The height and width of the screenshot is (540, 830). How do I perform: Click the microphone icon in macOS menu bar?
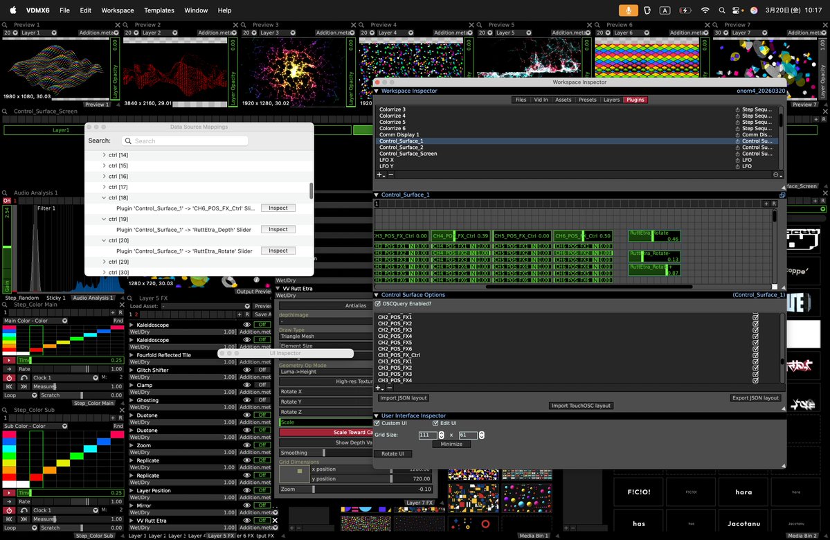point(629,10)
